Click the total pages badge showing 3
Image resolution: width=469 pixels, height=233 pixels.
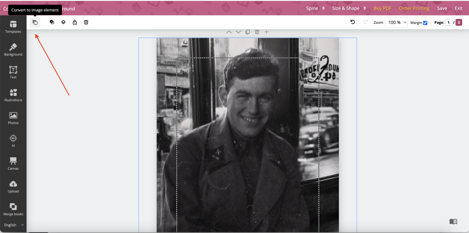click(458, 22)
